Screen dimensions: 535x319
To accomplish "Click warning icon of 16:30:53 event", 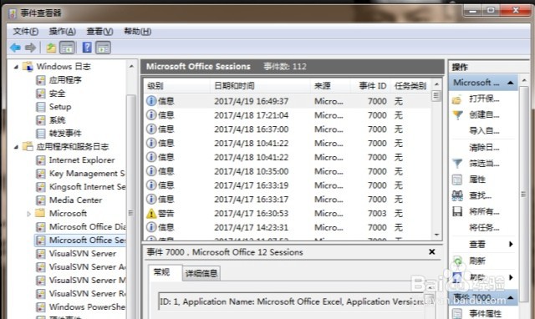I will coord(151,214).
